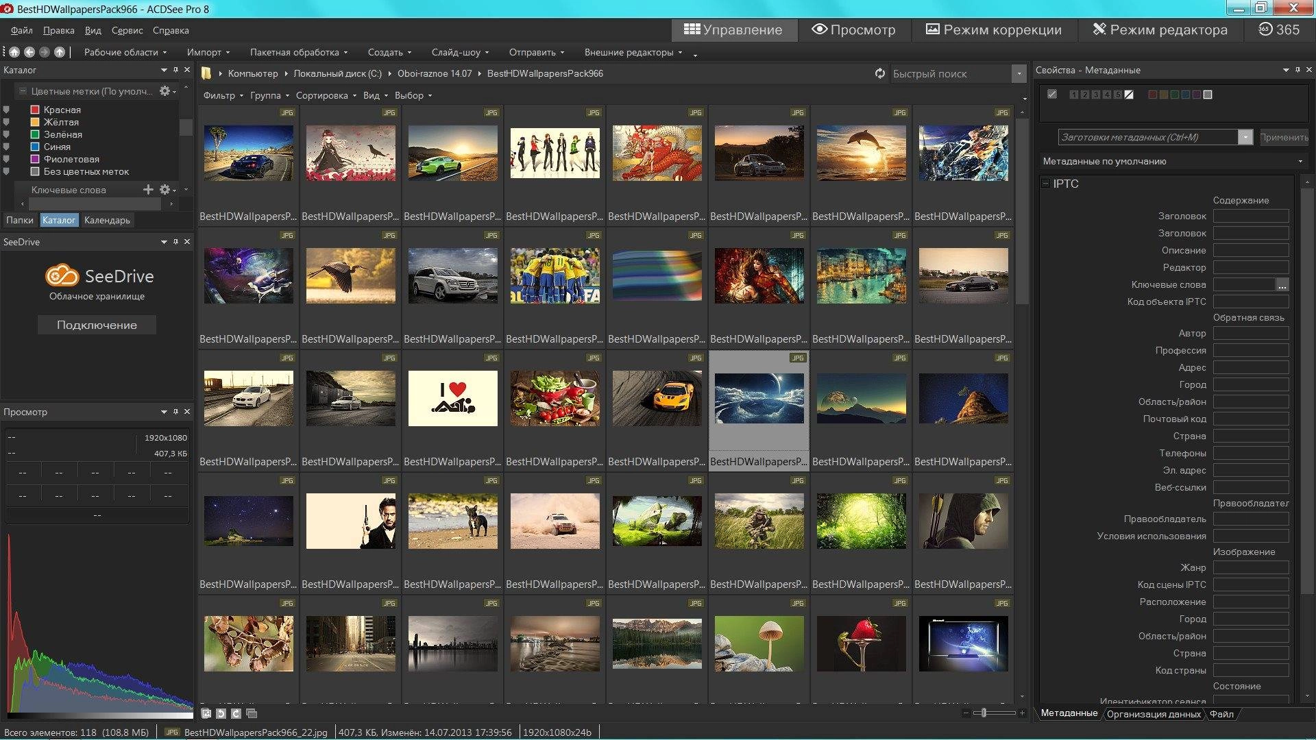Toggle filter marker next to Без цветных меток
Image resolution: width=1316 pixels, height=740 pixels.
pos(6,171)
